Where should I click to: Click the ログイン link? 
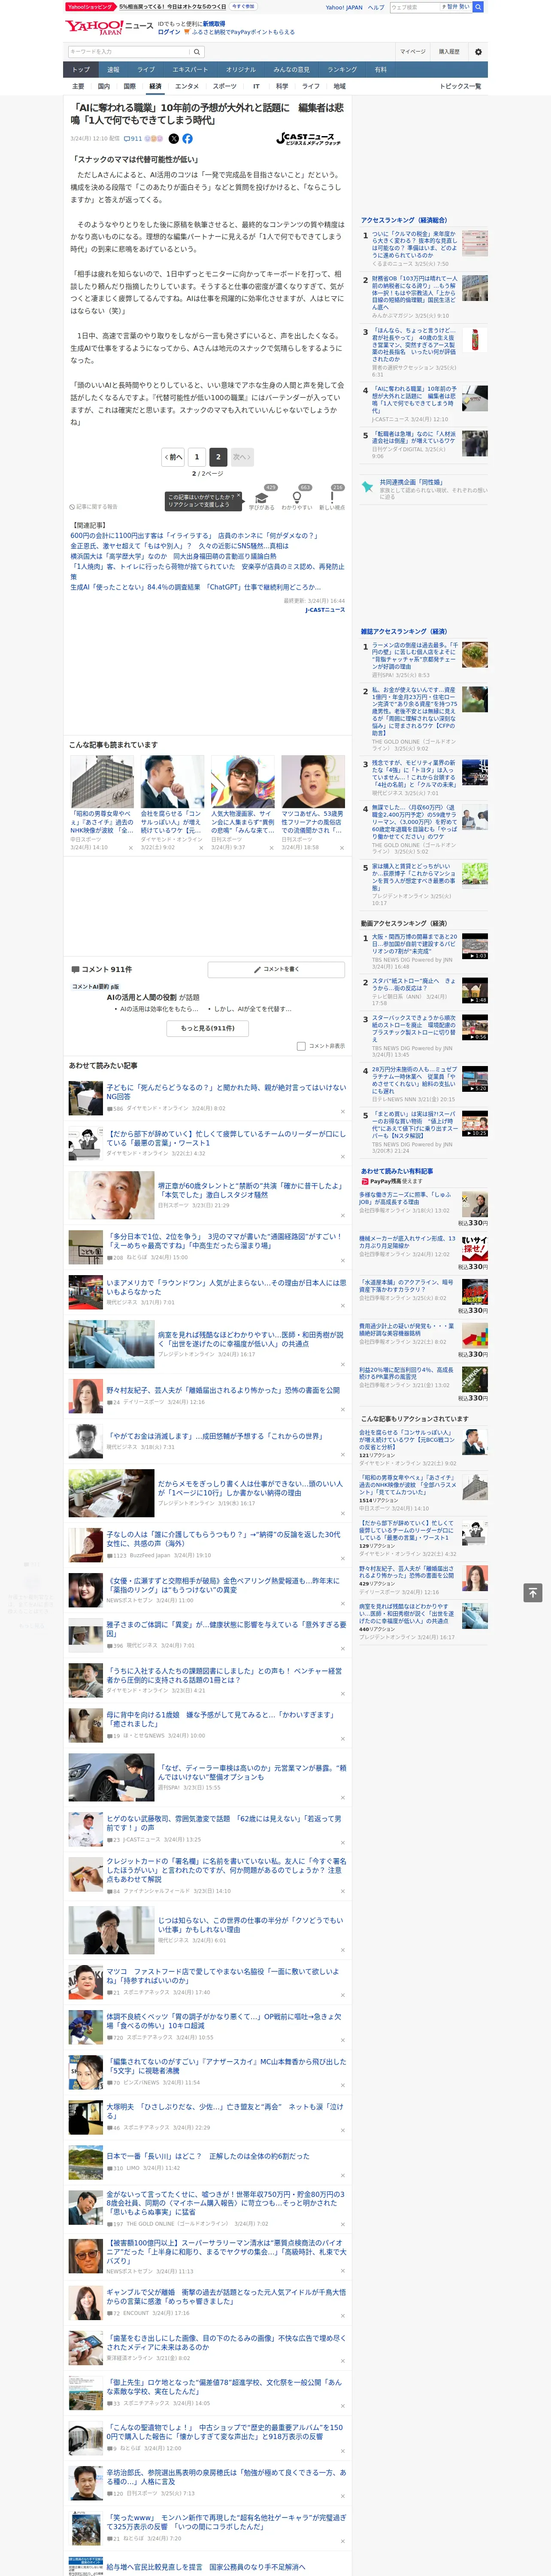[169, 32]
